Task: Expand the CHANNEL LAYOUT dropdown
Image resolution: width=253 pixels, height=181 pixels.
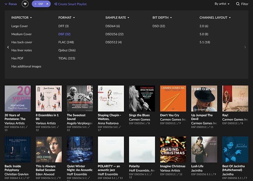Action: click(x=215, y=18)
